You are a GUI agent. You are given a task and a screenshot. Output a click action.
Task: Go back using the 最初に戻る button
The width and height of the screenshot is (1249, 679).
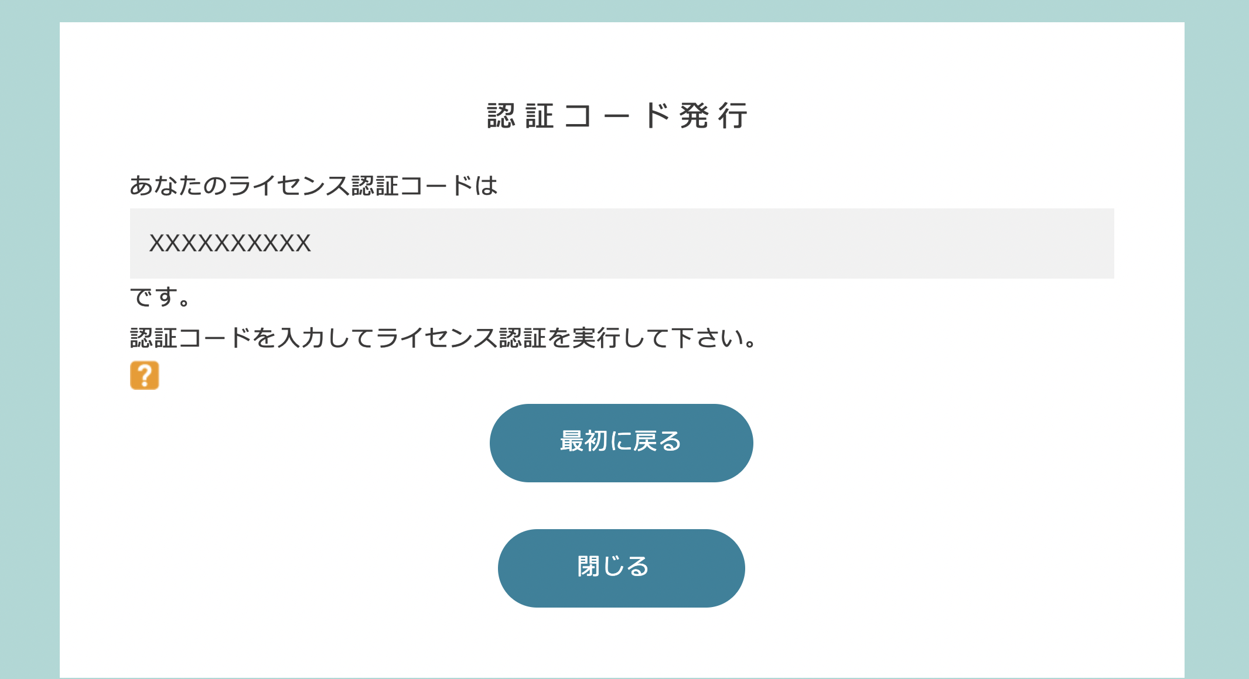click(621, 443)
